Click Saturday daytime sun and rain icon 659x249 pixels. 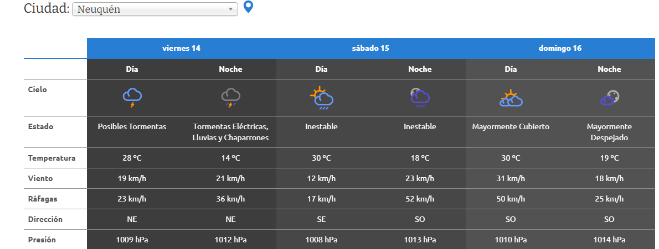(x=321, y=97)
